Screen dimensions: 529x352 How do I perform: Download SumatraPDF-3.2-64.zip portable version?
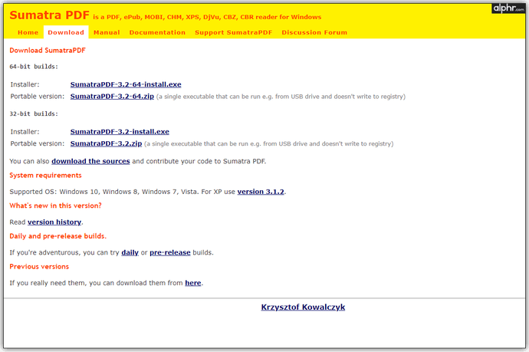pyautogui.click(x=112, y=96)
